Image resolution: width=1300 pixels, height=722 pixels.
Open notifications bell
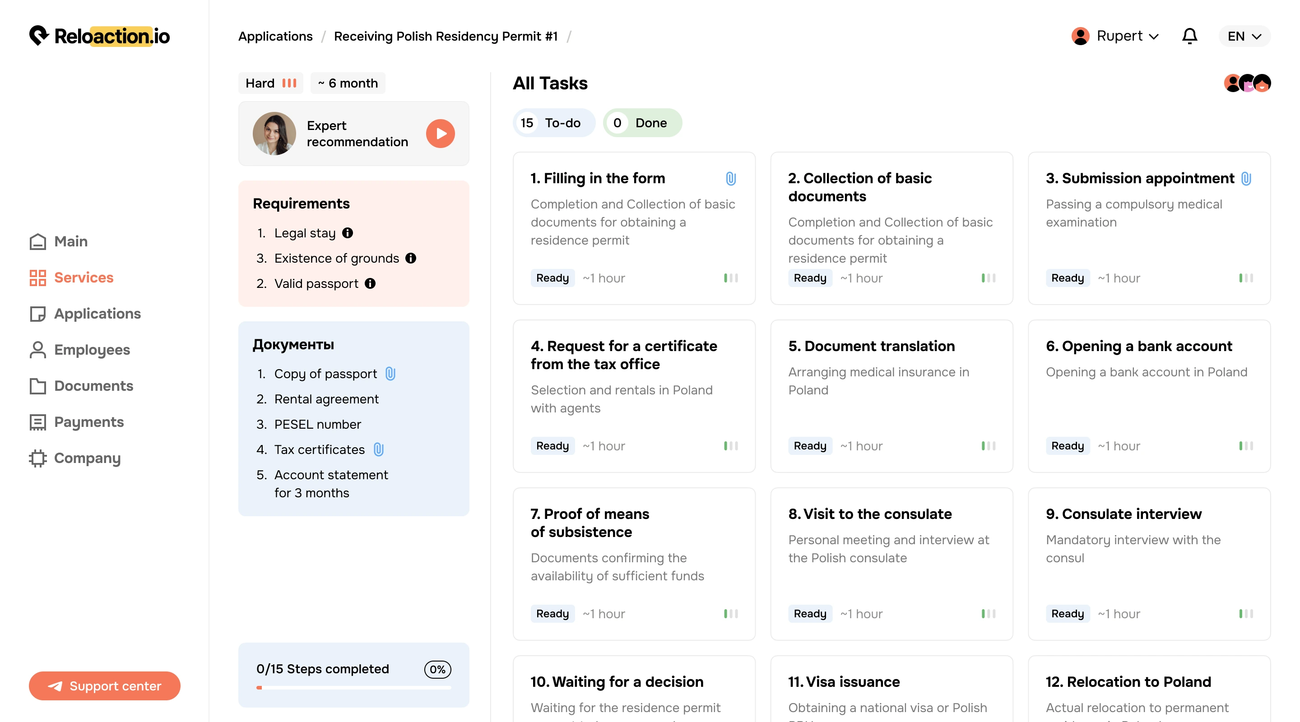pyautogui.click(x=1189, y=36)
